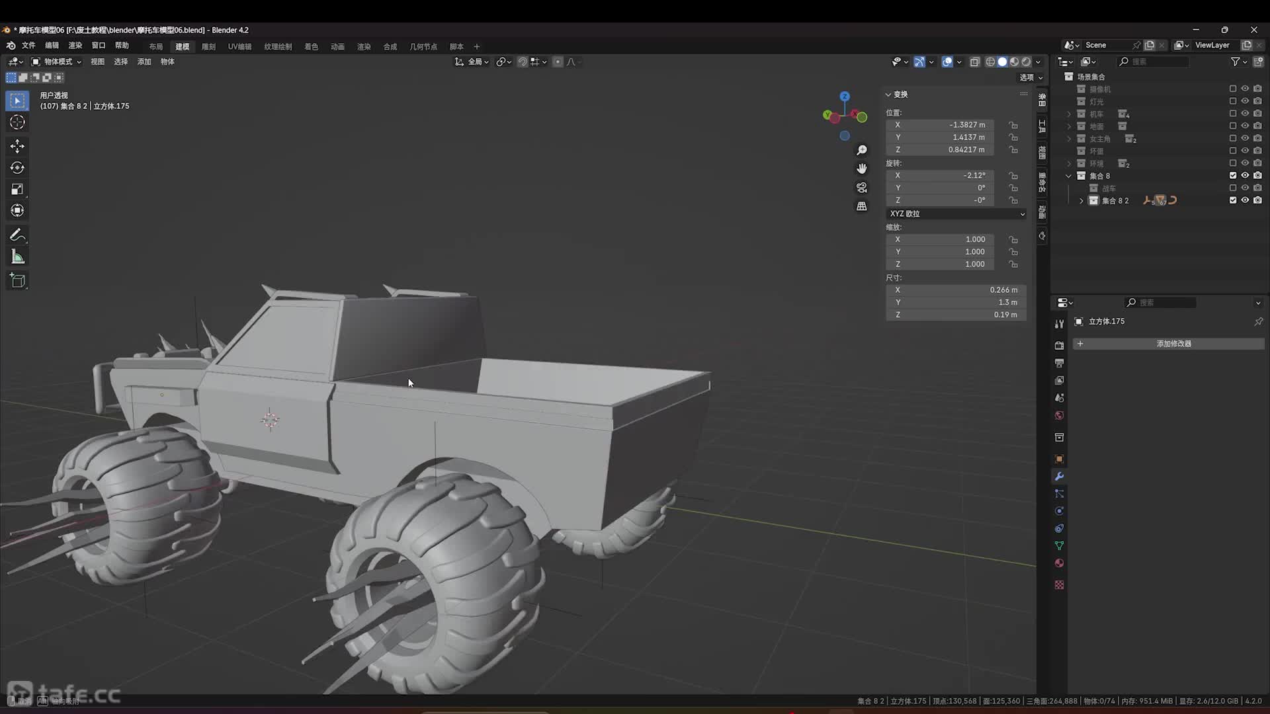Uncheck the 集合 8 collection checkbox
Viewport: 1270px width, 714px height.
coord(1233,176)
